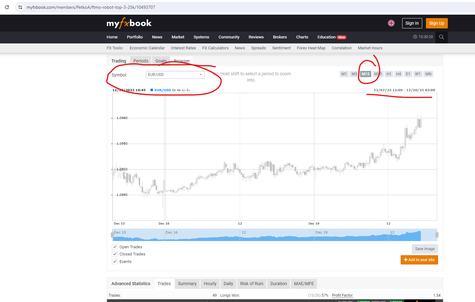
Task: Open site information icon in address bar
Action: pos(20,7)
